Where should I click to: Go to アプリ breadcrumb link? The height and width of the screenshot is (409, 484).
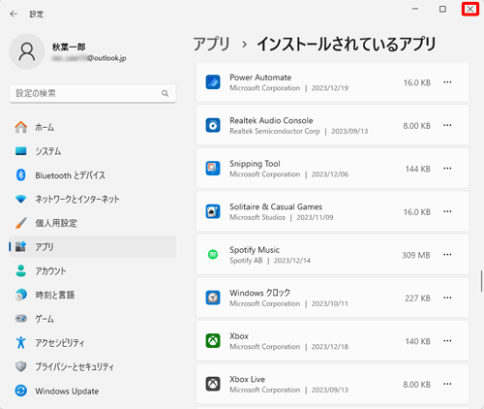212,45
